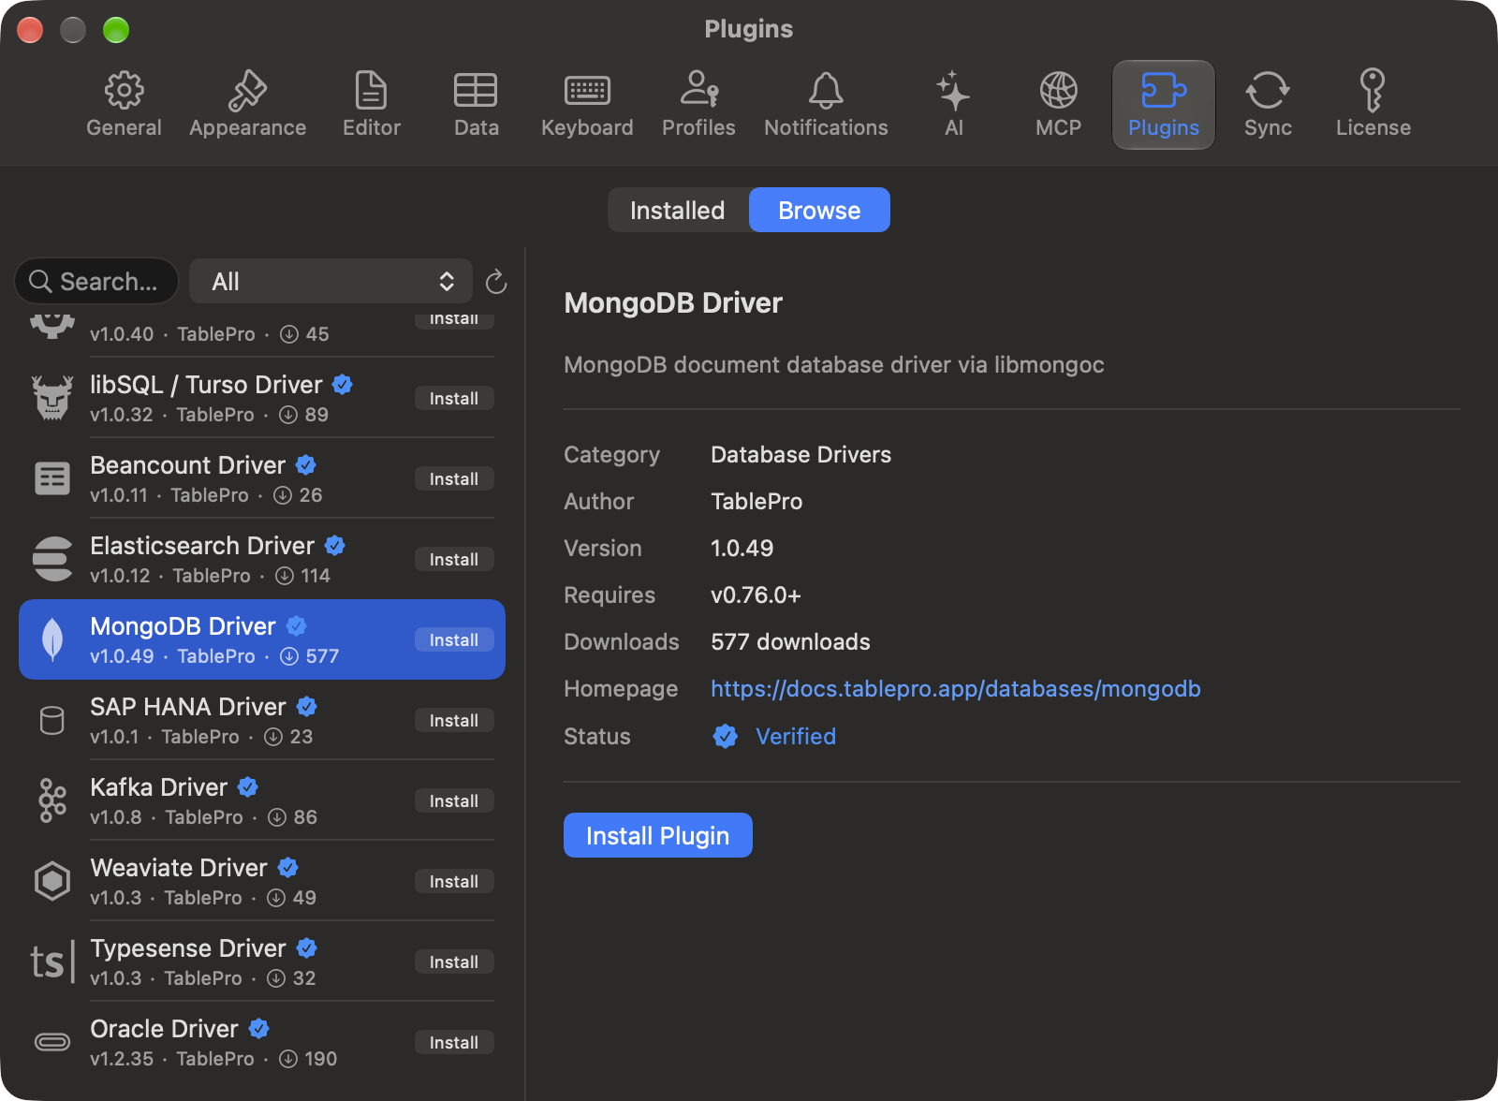Install the Elasticsearch Driver
Screen dimensions: 1498x1101
(x=454, y=559)
